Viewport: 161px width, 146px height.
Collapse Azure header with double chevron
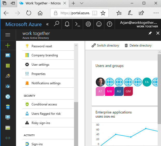(x=47, y=24)
